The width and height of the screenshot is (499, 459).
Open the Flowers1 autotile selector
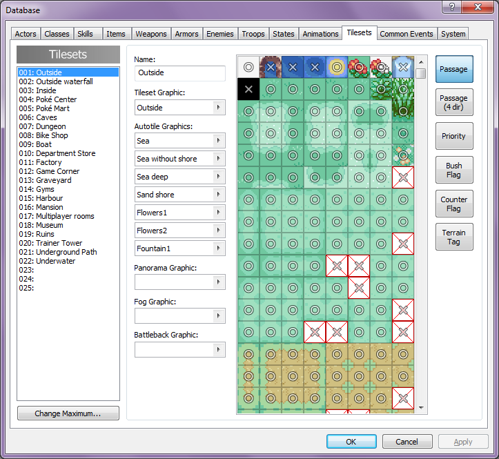[x=180, y=213]
